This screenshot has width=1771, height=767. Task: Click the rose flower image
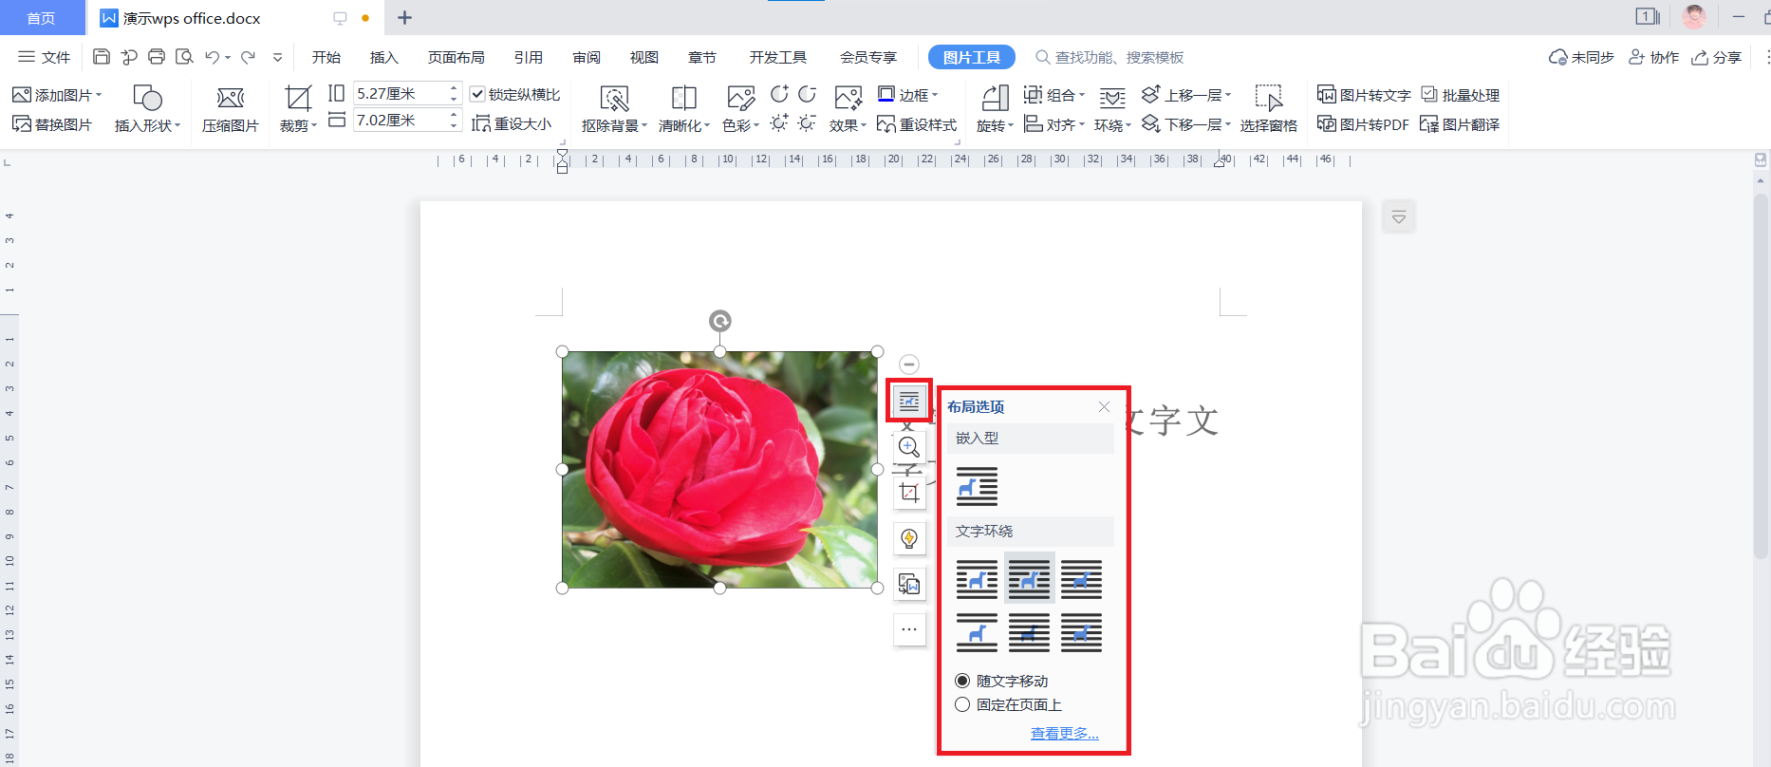720,470
